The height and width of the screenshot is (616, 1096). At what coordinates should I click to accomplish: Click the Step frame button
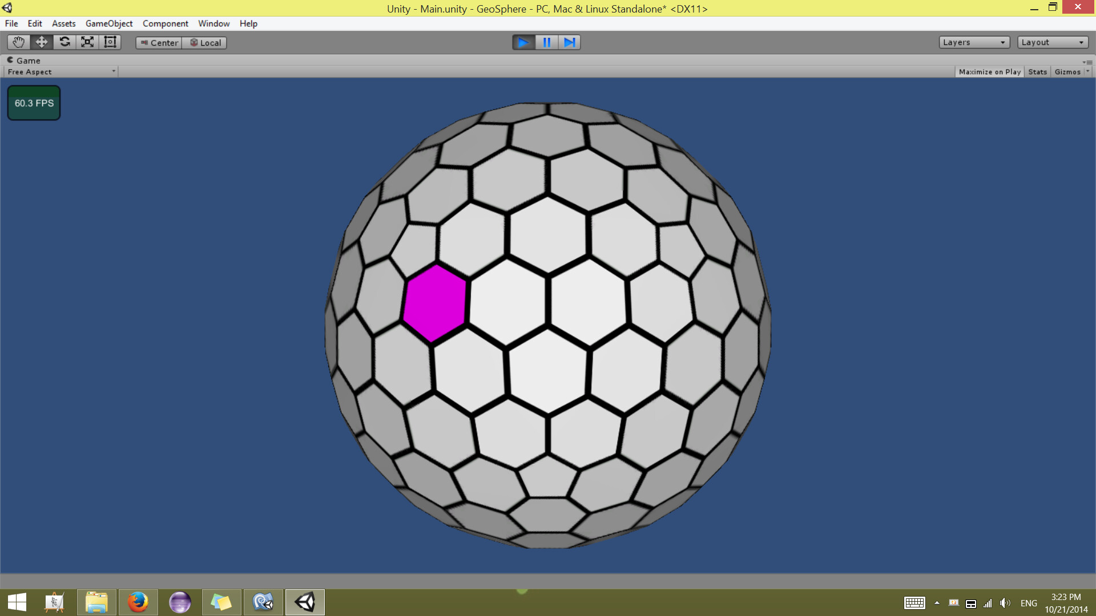pos(569,42)
